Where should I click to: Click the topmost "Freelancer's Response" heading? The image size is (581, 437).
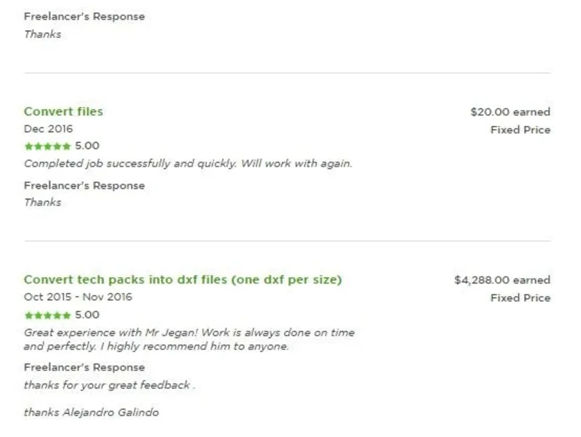tap(84, 17)
